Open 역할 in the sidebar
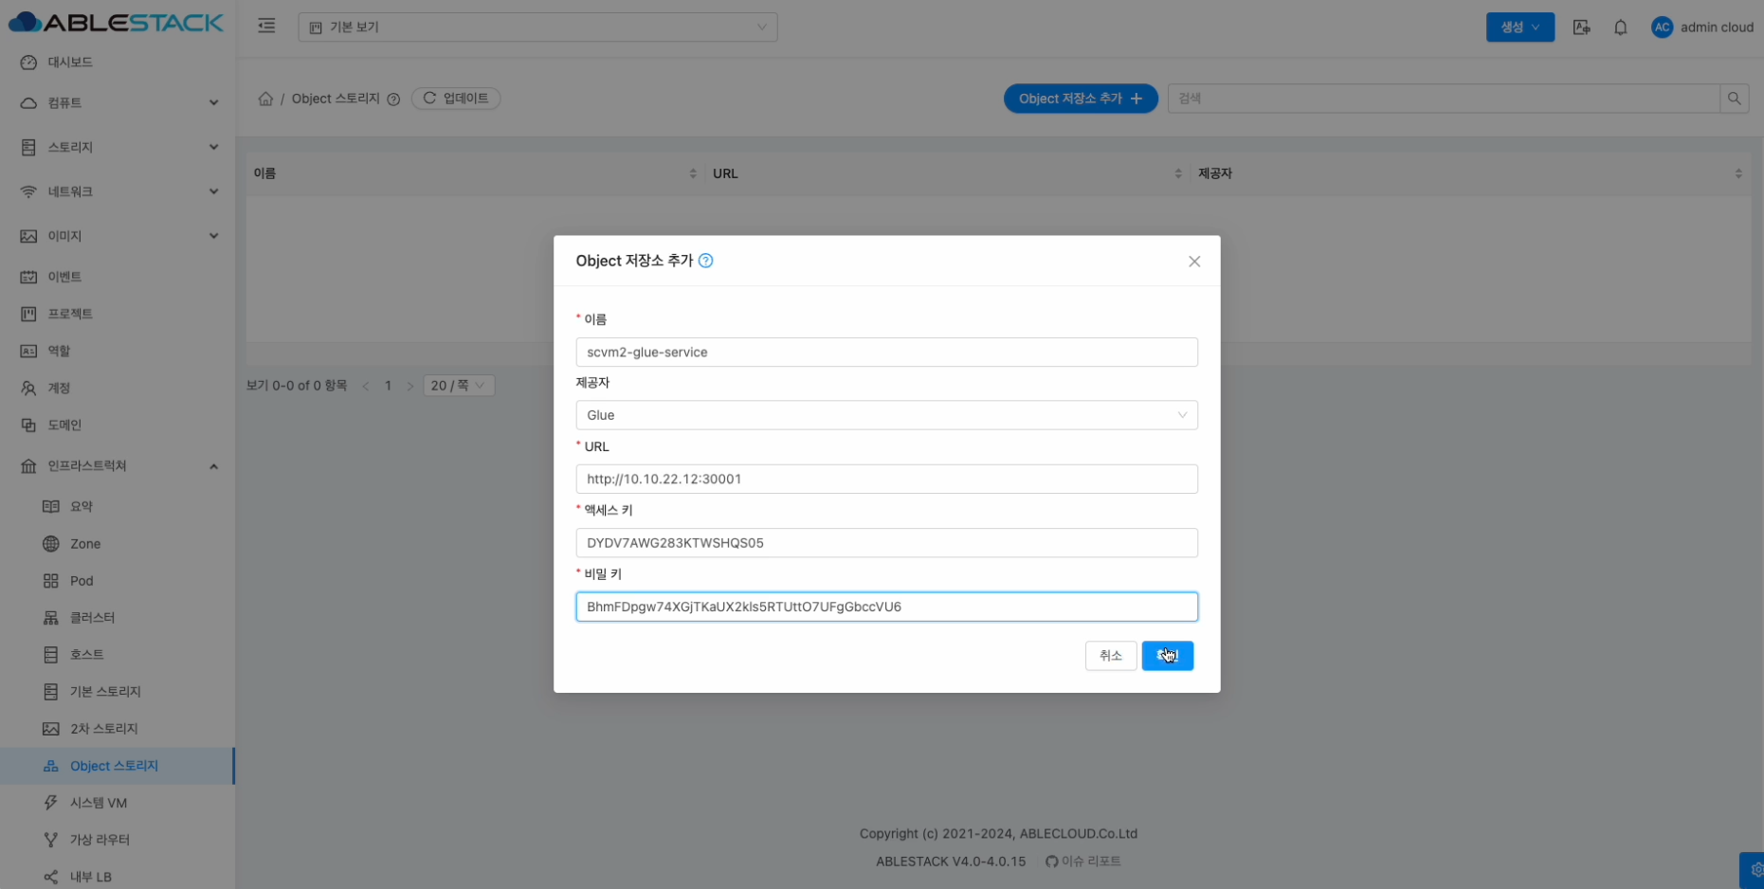Viewport: 1764px width, 889px height. click(x=118, y=351)
